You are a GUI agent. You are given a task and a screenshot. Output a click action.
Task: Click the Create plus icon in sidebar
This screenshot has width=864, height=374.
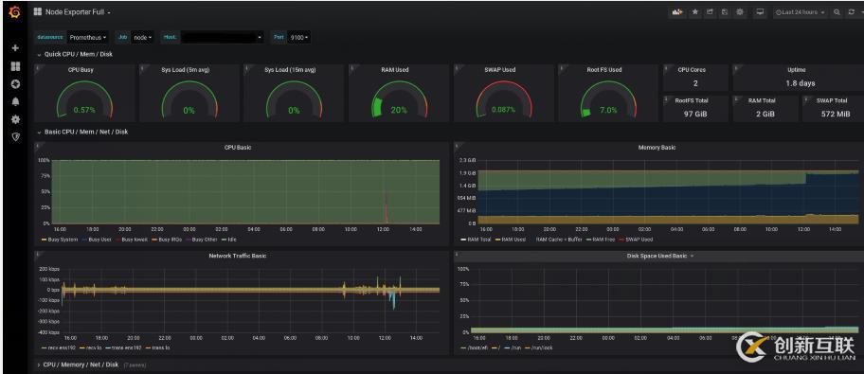point(15,48)
